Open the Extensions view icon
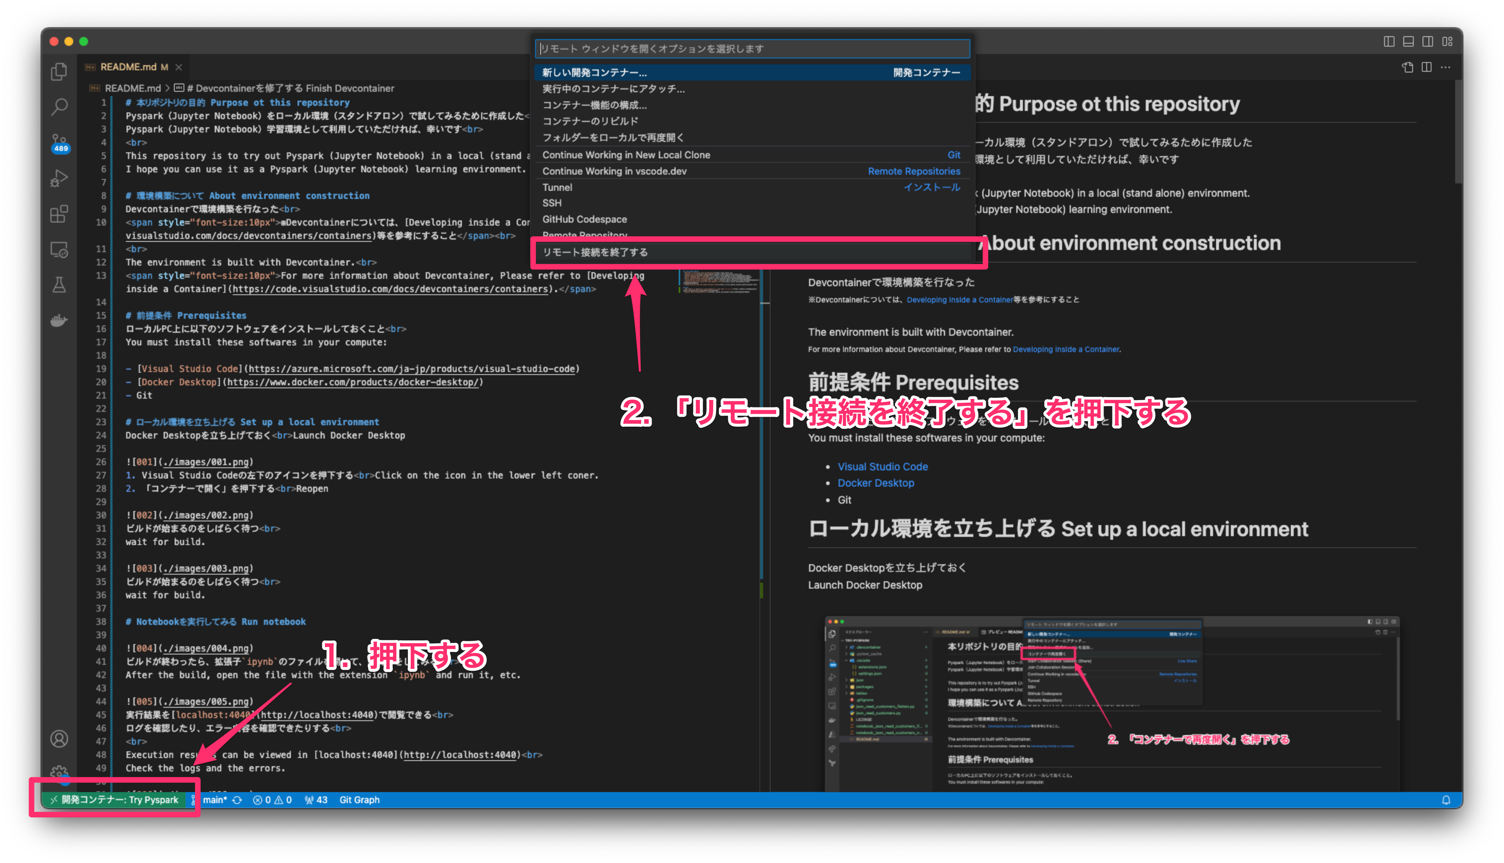The image size is (1504, 863). [59, 214]
